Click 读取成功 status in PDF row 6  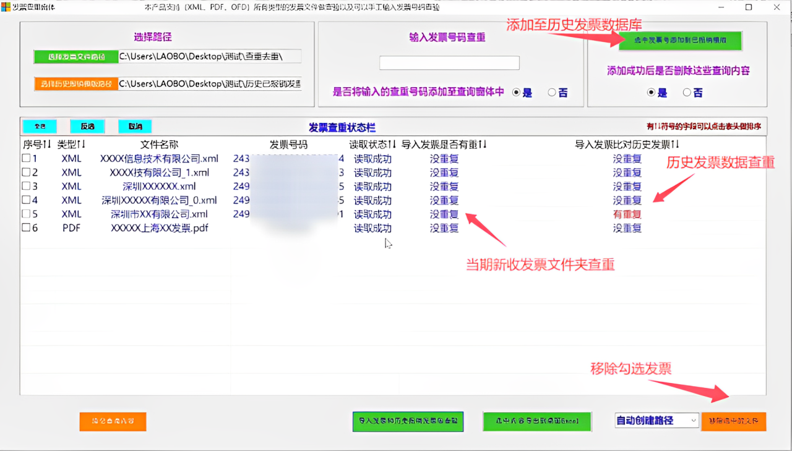(372, 227)
